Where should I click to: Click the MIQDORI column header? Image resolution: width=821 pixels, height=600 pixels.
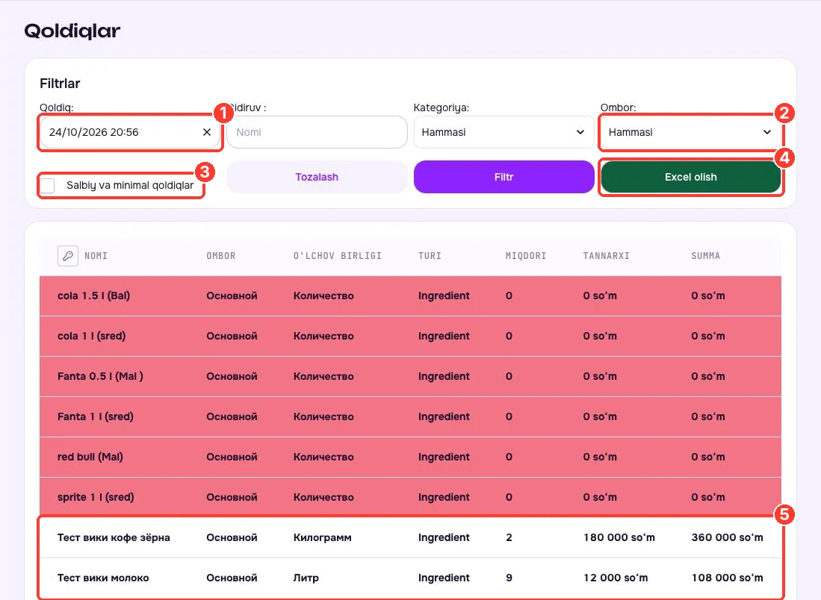click(x=526, y=256)
